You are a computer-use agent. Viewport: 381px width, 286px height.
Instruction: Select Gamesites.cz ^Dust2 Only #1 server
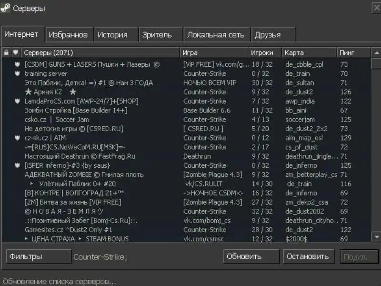pyautogui.click(x=187, y=230)
